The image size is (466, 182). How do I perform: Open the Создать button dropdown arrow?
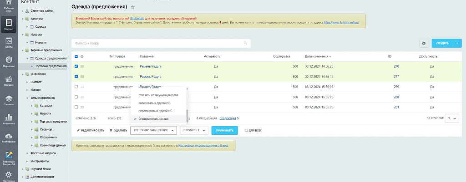coord(457,43)
